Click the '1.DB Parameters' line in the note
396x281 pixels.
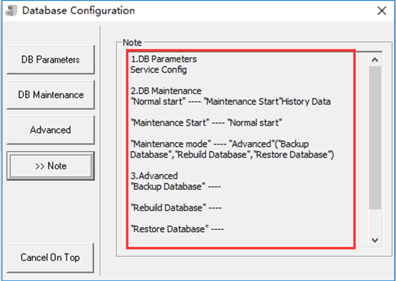[163, 59]
